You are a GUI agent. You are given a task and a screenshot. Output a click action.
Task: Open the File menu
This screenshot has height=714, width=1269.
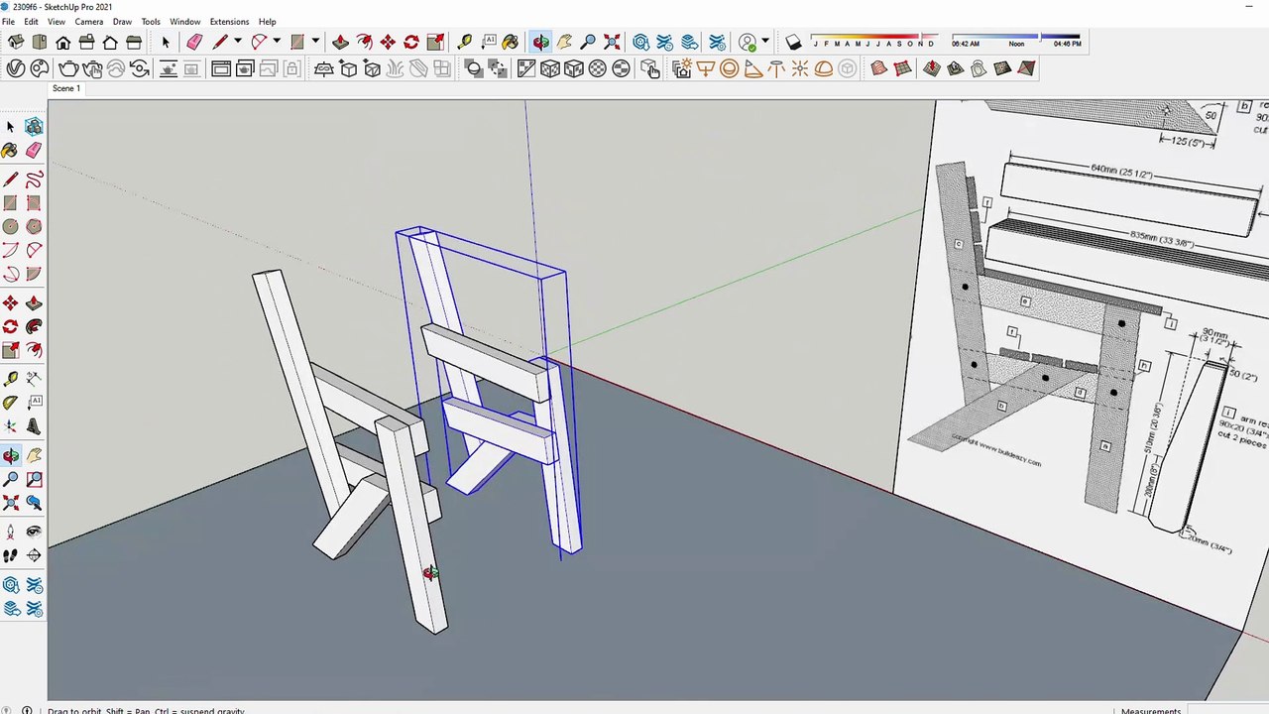(8, 21)
